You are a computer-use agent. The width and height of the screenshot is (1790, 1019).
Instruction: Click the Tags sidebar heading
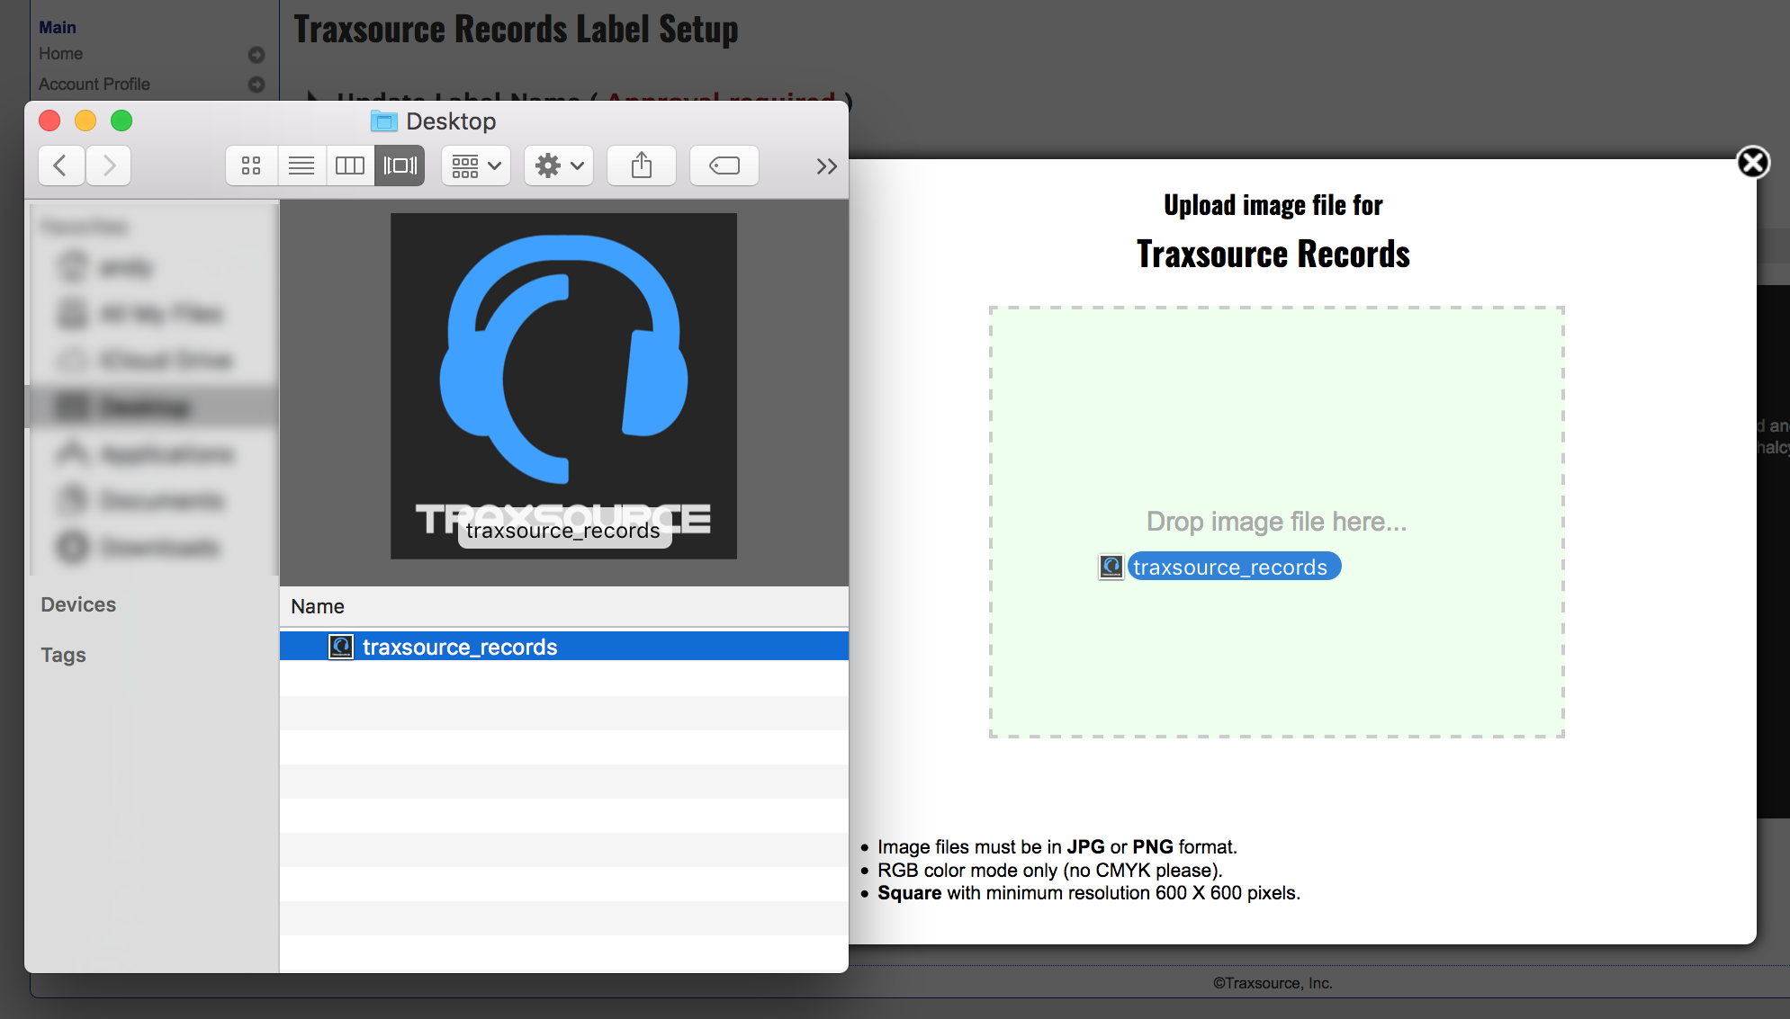pyautogui.click(x=63, y=655)
